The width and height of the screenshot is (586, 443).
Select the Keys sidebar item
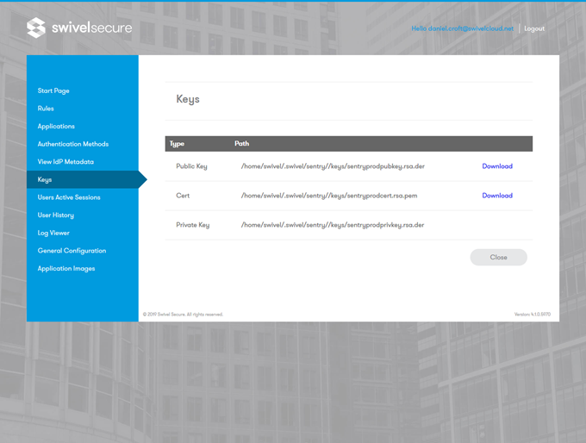point(45,179)
